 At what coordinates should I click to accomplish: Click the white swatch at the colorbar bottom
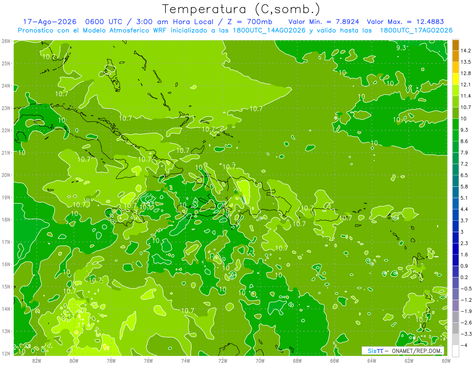(x=455, y=351)
